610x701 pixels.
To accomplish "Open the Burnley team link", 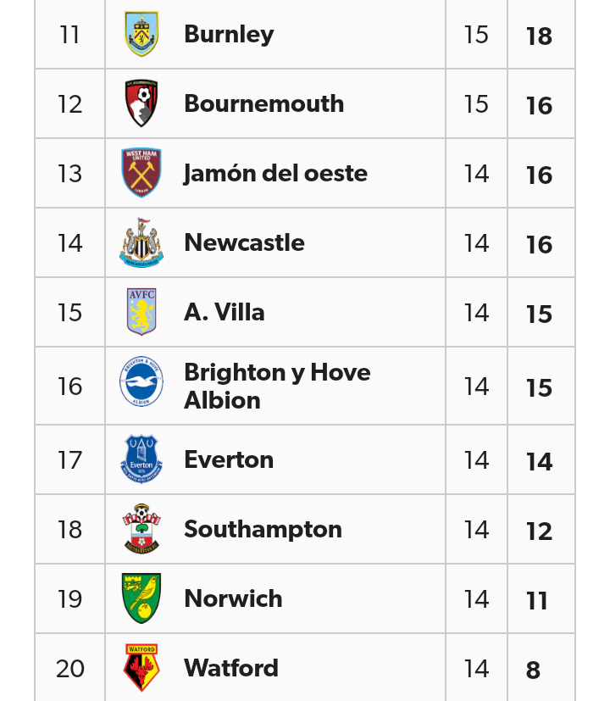I will pos(229,35).
